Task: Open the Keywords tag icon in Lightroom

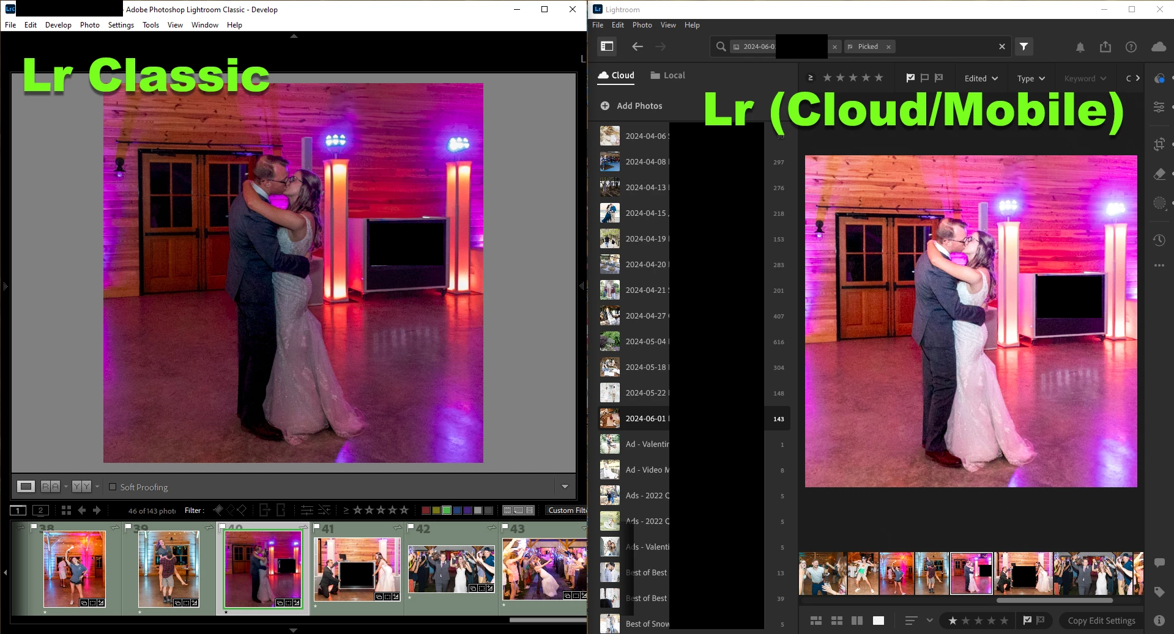Action: (1159, 592)
